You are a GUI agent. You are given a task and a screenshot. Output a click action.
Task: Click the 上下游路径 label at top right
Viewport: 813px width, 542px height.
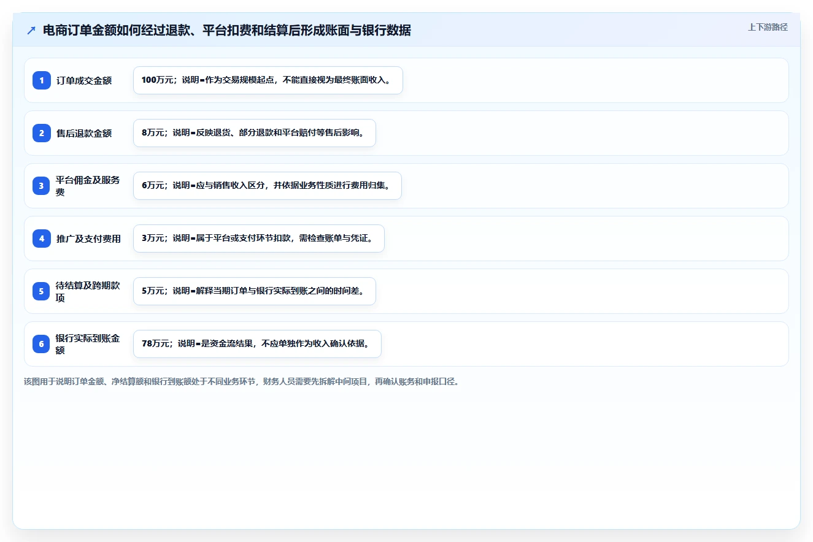coord(768,28)
